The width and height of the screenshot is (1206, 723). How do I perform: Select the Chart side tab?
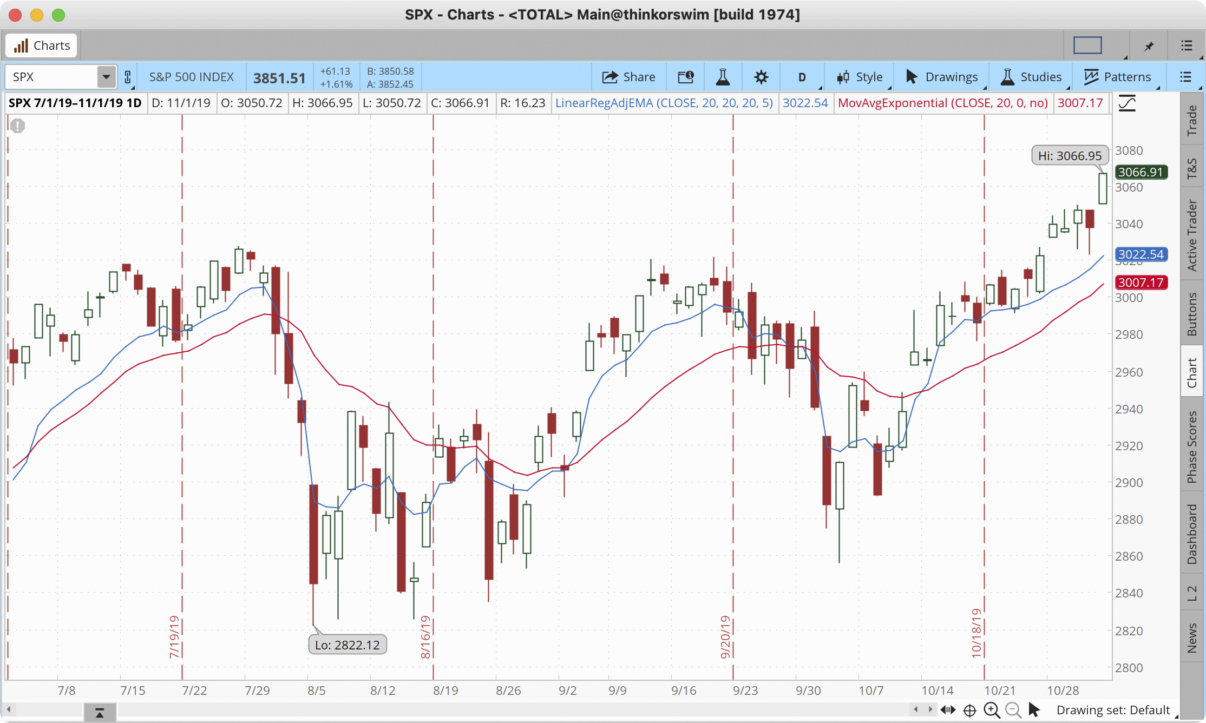pyautogui.click(x=1191, y=372)
